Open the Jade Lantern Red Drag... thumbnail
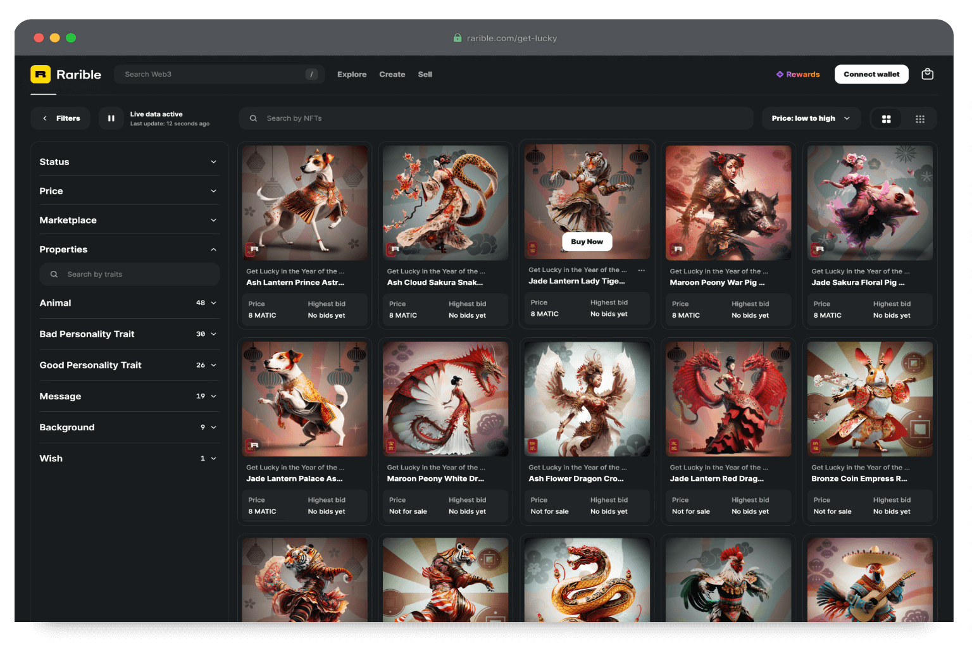 (x=728, y=399)
